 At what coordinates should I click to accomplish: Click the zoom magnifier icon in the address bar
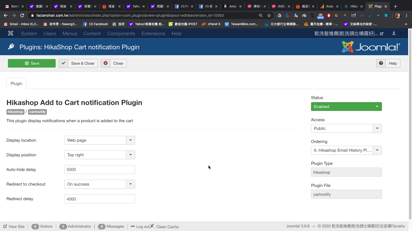tap(261, 15)
